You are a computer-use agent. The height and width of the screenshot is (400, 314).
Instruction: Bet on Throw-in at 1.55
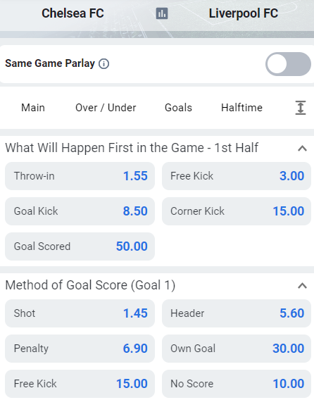80,176
